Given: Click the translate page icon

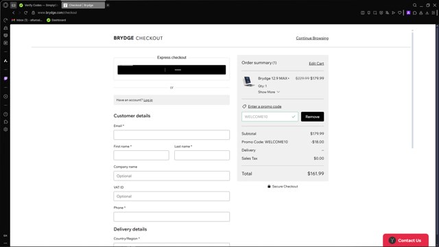Looking at the screenshot, I should pos(387,12).
